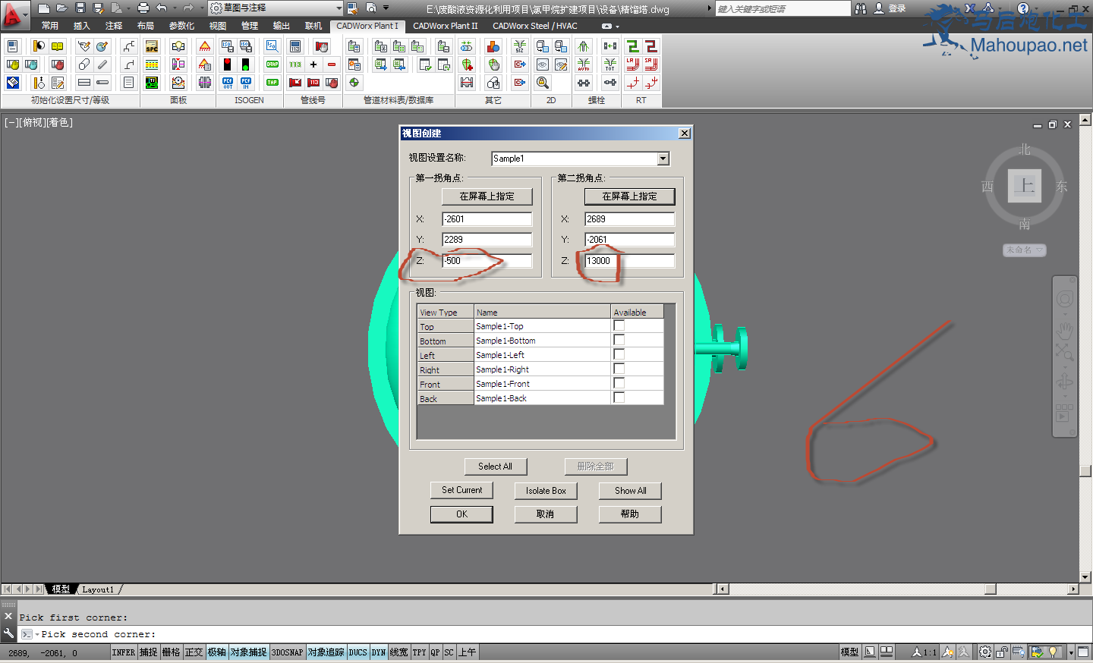Open the 常用 ribbon tab

coord(50,26)
